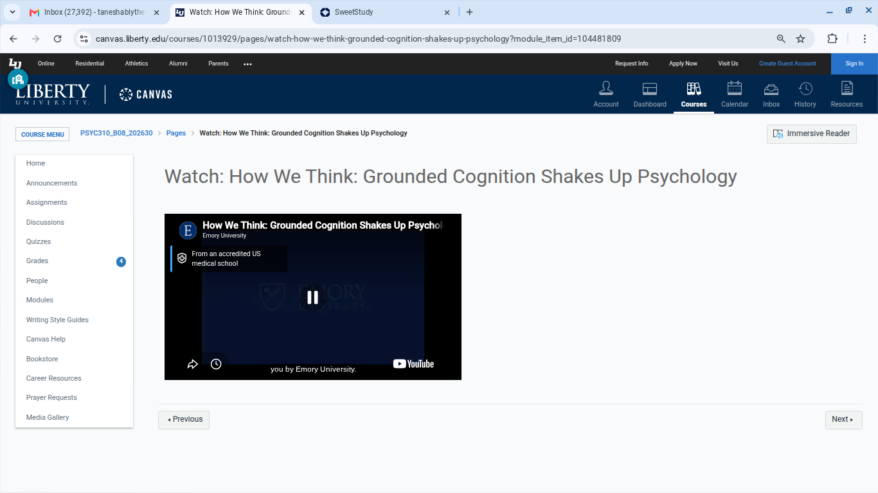Viewport: 878px width, 493px height.
Task: Open the Canvas Inbox icon
Action: tap(771, 94)
